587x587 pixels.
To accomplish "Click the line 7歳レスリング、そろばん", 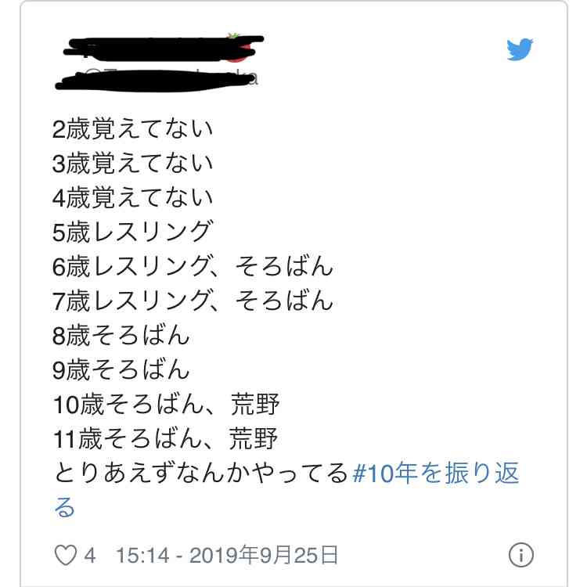I will point(193,301).
